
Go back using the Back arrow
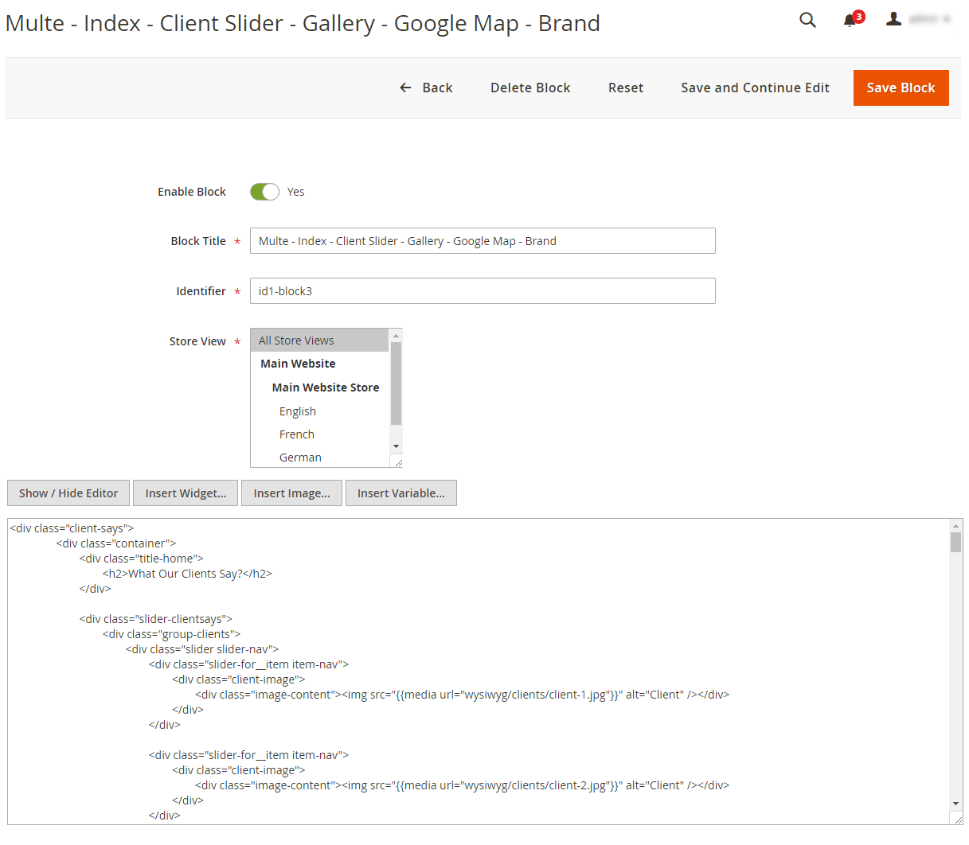pyautogui.click(x=426, y=88)
